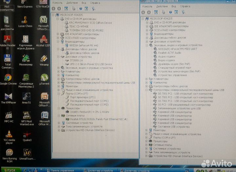Viewport: 236px width, 172px height.
Task: Open Действие menu in left window
Action: (72, 3)
